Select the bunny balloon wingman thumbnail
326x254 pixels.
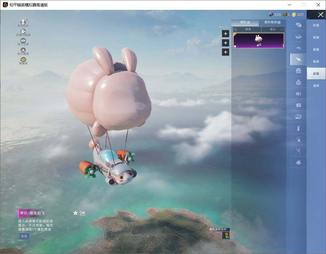click(x=258, y=41)
